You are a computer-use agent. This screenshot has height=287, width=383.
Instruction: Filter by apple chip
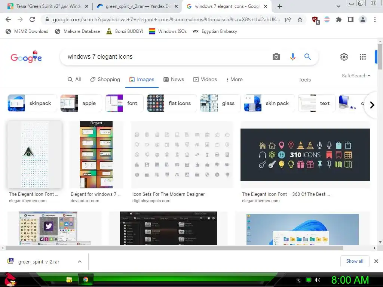click(81, 103)
